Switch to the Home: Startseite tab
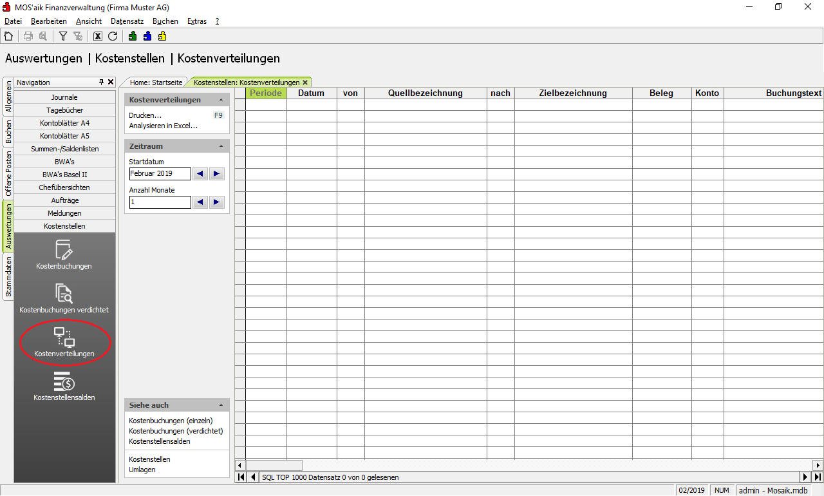This screenshot has height=496, width=824. coord(156,82)
